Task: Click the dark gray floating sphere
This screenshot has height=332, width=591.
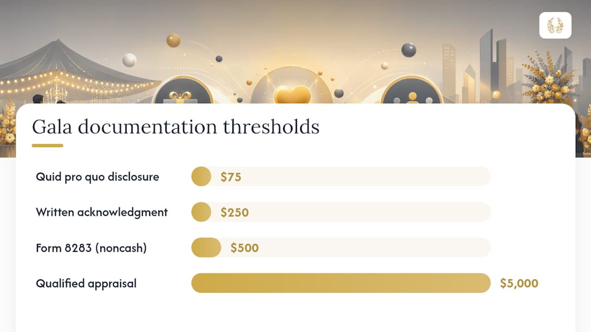Action: (x=409, y=50)
